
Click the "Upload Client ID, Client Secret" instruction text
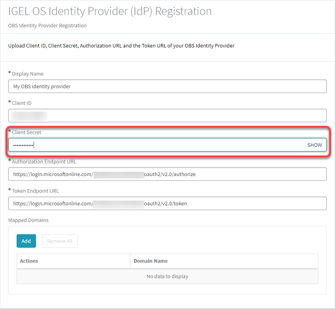[x=121, y=45]
